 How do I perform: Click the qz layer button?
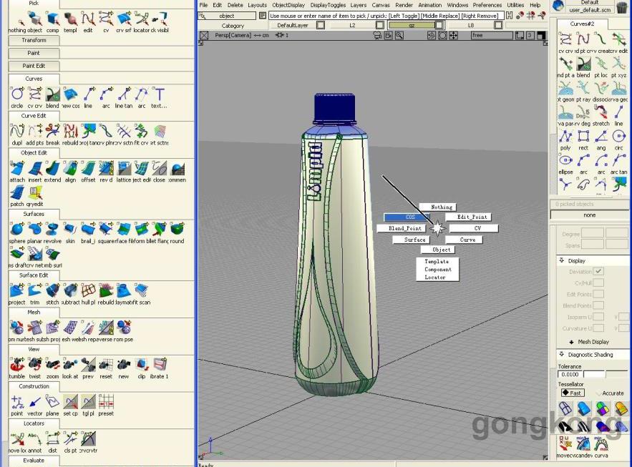coord(412,25)
